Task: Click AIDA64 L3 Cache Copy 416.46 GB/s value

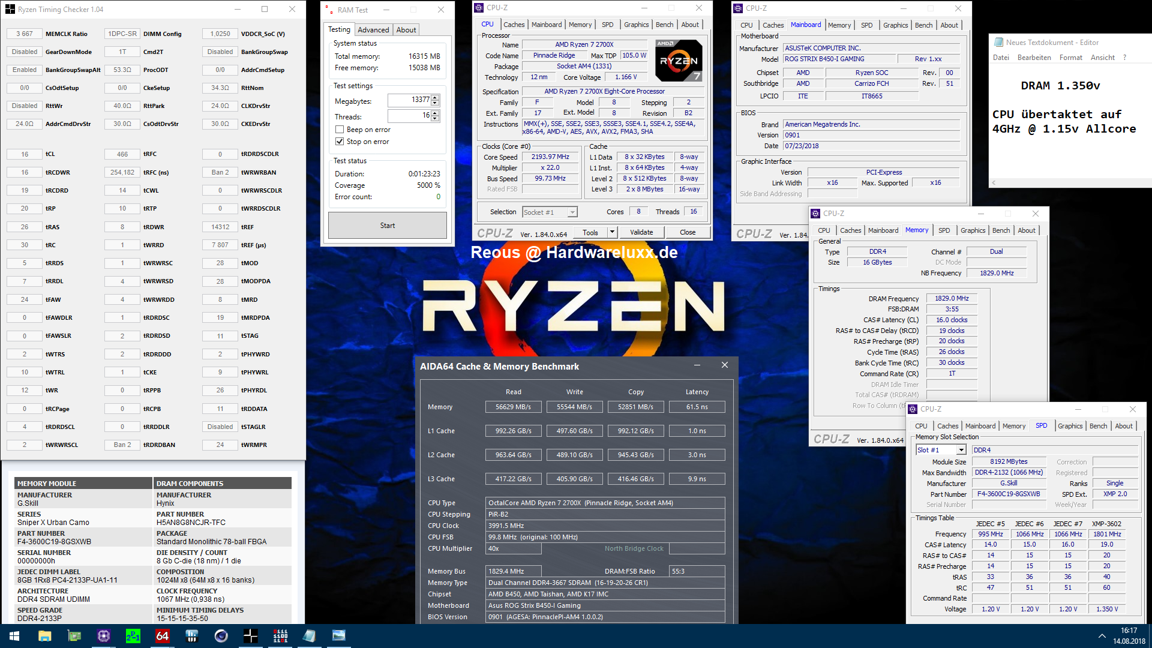Action: point(635,479)
